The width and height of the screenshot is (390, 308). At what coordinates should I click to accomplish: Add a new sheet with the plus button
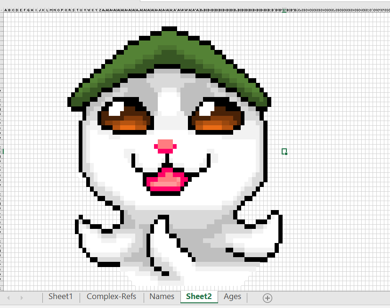coord(268,298)
